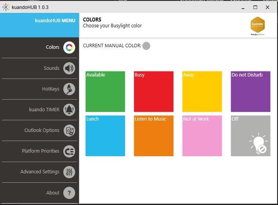Click the kuando Busylight gold hexagon logo
Image resolution: width=278 pixels, height=205 pixels.
pyautogui.click(x=258, y=25)
